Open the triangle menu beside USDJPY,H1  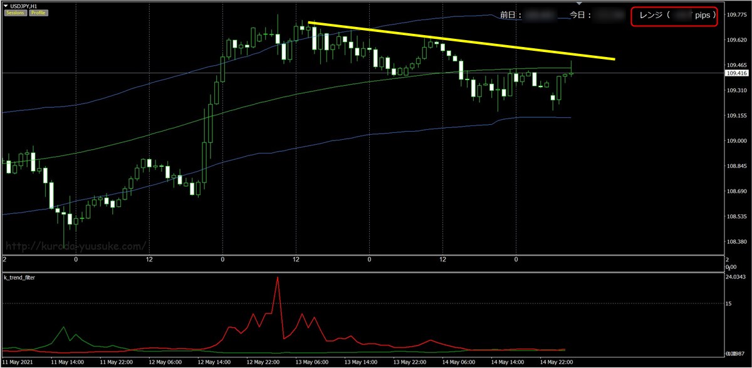(x=7, y=5)
